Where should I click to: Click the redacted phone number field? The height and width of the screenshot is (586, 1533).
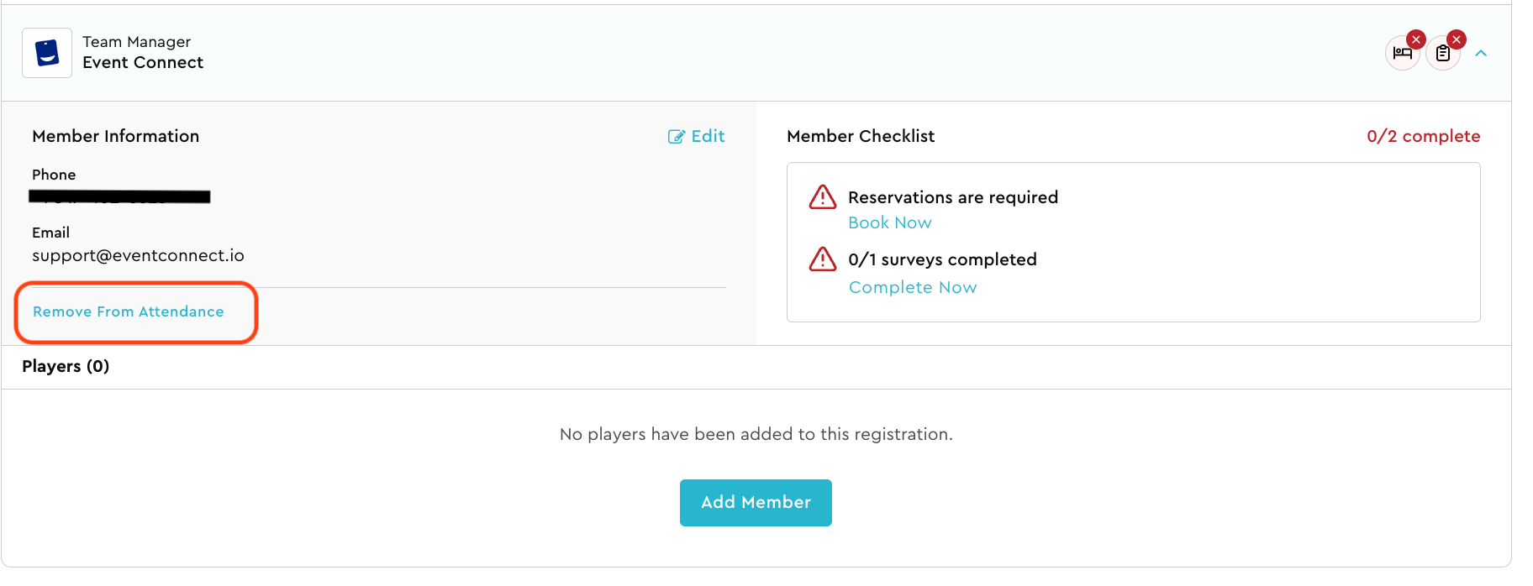[119, 196]
